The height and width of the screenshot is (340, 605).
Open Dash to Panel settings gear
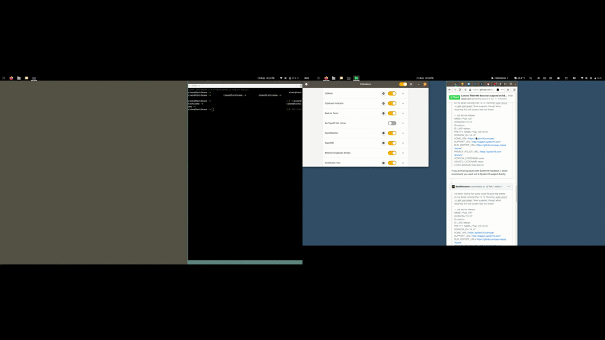click(383, 113)
